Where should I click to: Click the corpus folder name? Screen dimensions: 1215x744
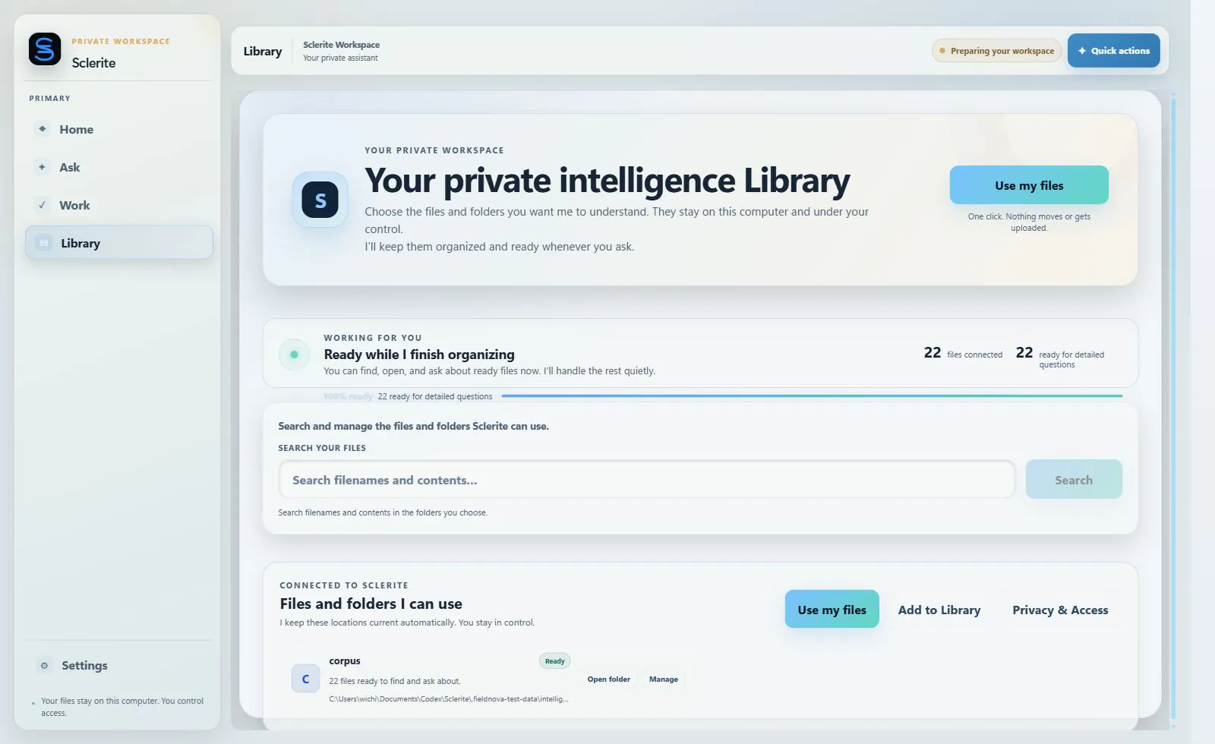(x=345, y=660)
